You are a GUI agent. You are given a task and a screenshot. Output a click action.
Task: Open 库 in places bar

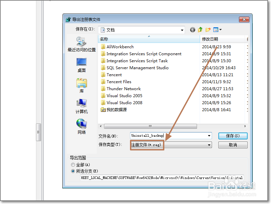tap(82, 86)
